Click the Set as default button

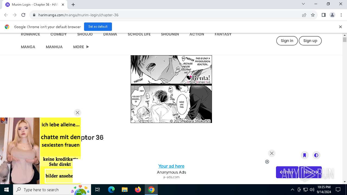click(98, 27)
